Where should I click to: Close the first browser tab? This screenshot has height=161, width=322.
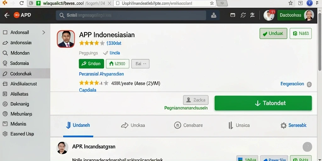point(109,3)
